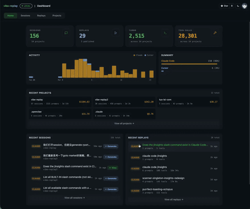
Task: Switch to the Sessions tab
Action: click(25, 16)
